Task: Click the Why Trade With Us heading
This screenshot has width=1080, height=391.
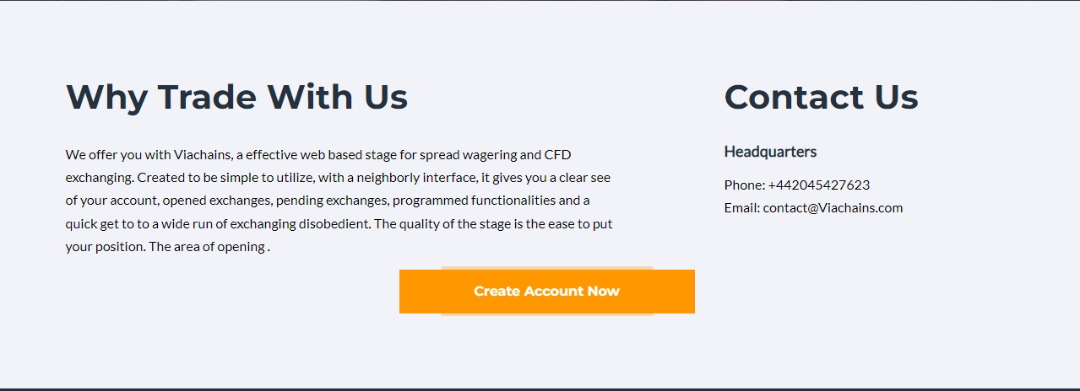Action: [x=237, y=97]
